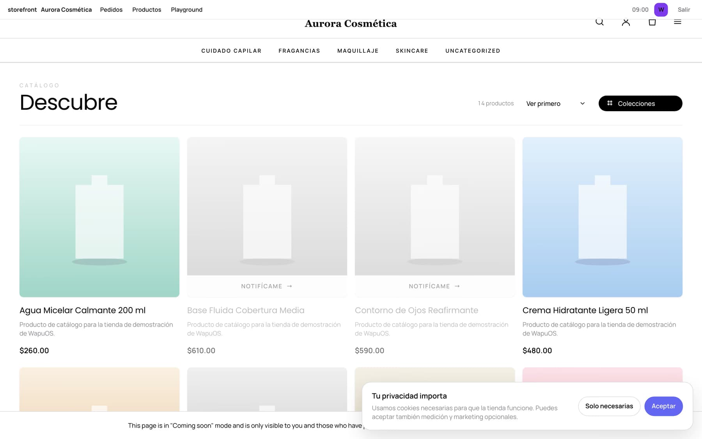Open Playground in the top bar
This screenshot has width=702, height=439.
(x=186, y=10)
